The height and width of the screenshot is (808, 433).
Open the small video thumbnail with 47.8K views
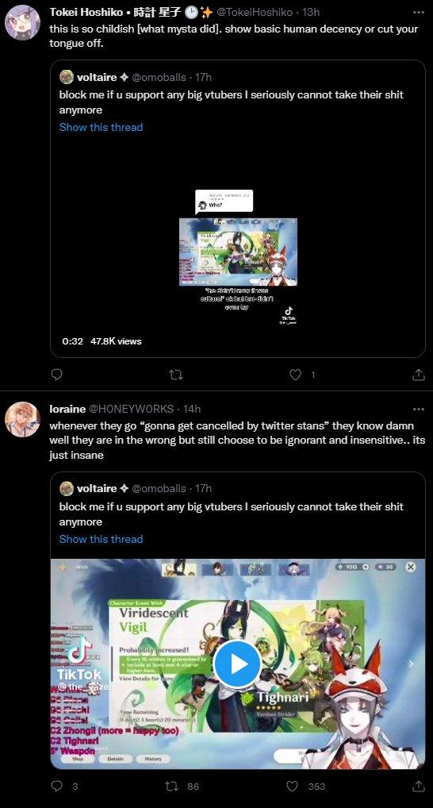pos(238,252)
